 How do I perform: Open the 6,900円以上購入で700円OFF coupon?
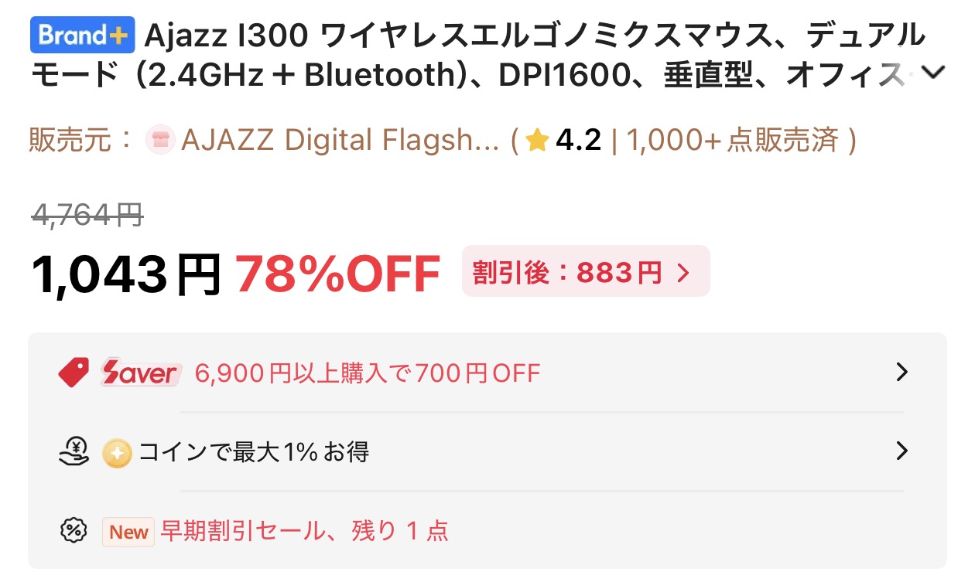pos(368,373)
